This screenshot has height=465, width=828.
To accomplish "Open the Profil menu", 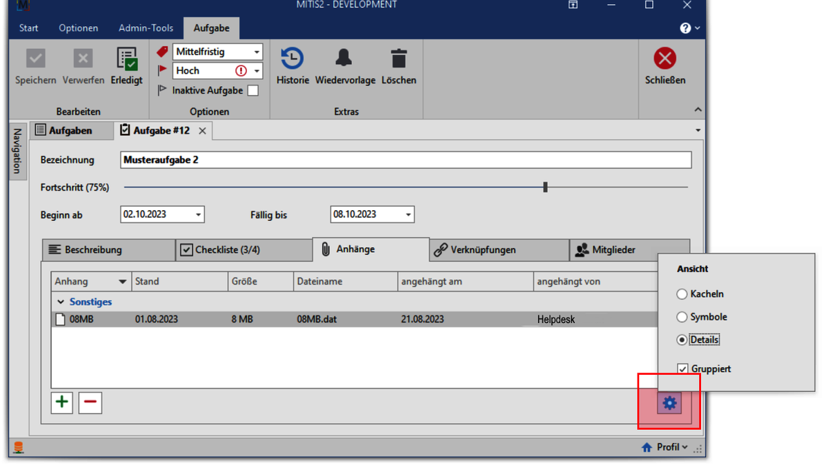I will pyautogui.click(x=666, y=447).
